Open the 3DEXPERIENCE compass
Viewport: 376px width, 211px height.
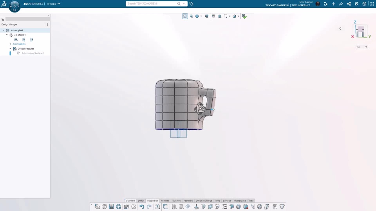pos(14,6)
